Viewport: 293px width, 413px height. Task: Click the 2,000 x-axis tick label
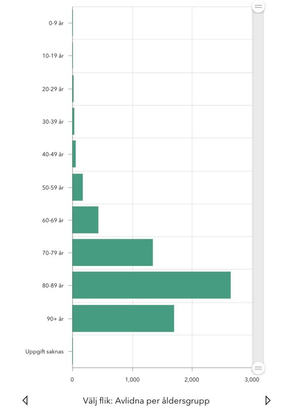coord(192,380)
